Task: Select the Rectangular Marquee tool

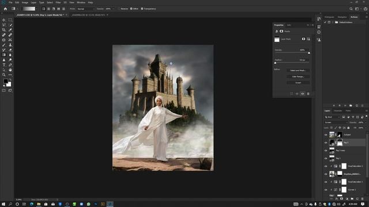Action: pyautogui.click(x=10, y=20)
